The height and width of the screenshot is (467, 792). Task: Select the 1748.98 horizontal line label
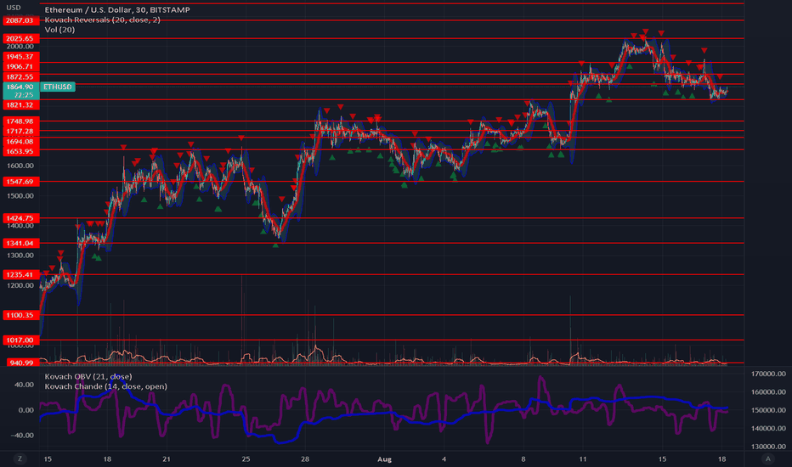(20, 121)
